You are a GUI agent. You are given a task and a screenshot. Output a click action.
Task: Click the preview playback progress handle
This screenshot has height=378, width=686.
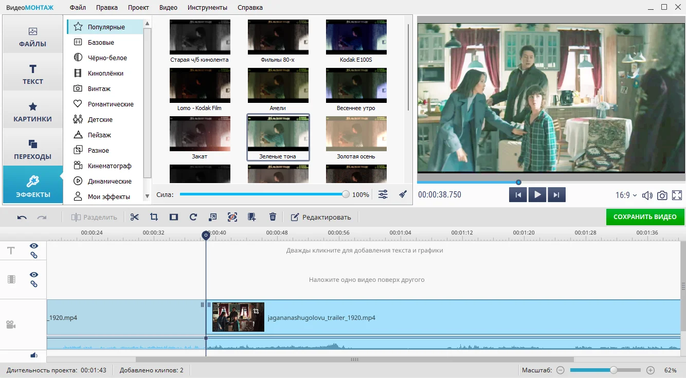pyautogui.click(x=518, y=182)
